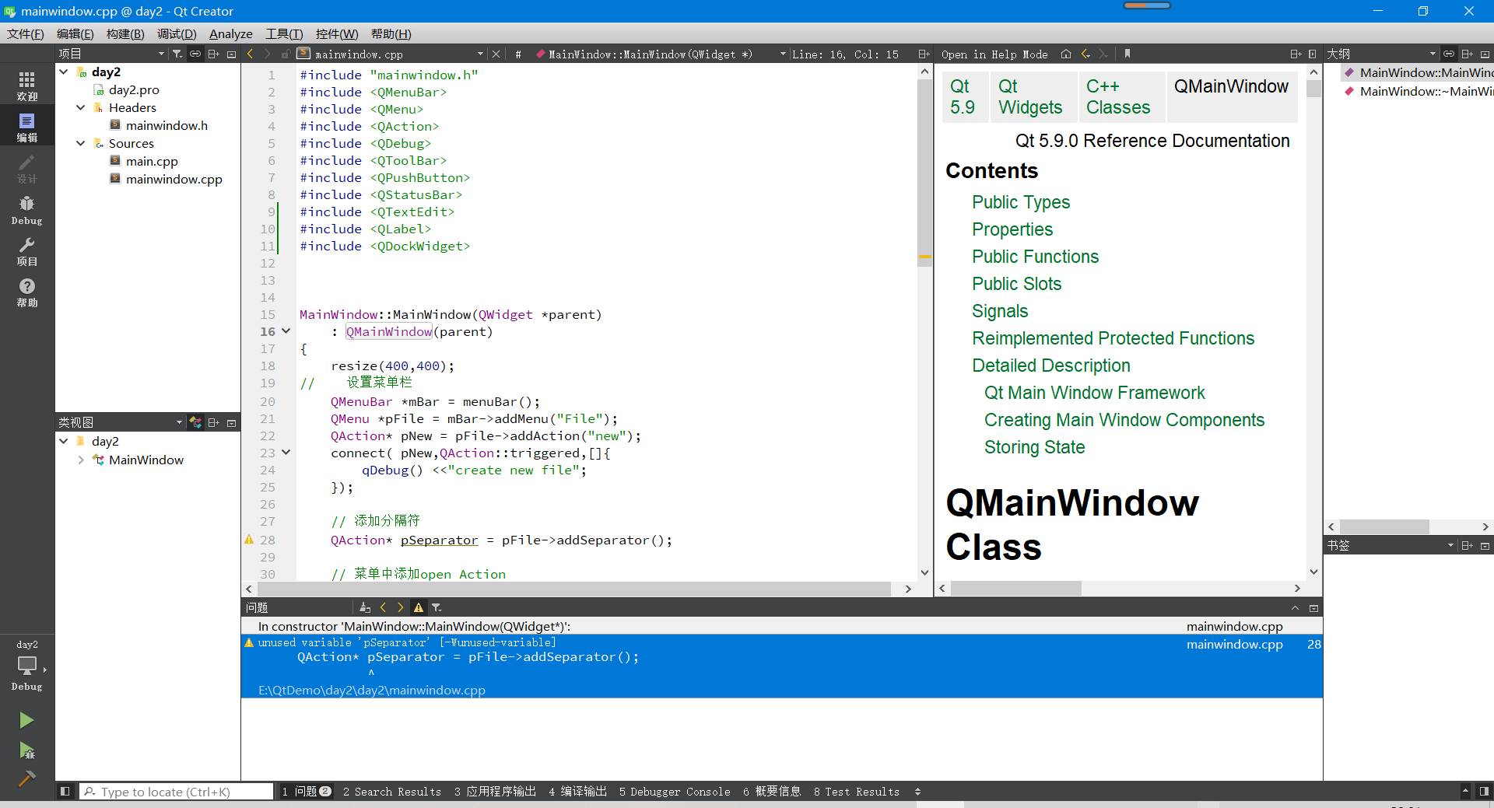The width and height of the screenshot is (1494, 808).
Task: Open the Debug mode bug icon in sidebar
Action: tap(27, 210)
